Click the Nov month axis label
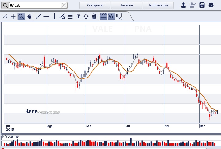This screenshot has width=221, height=149. click(x=167, y=126)
